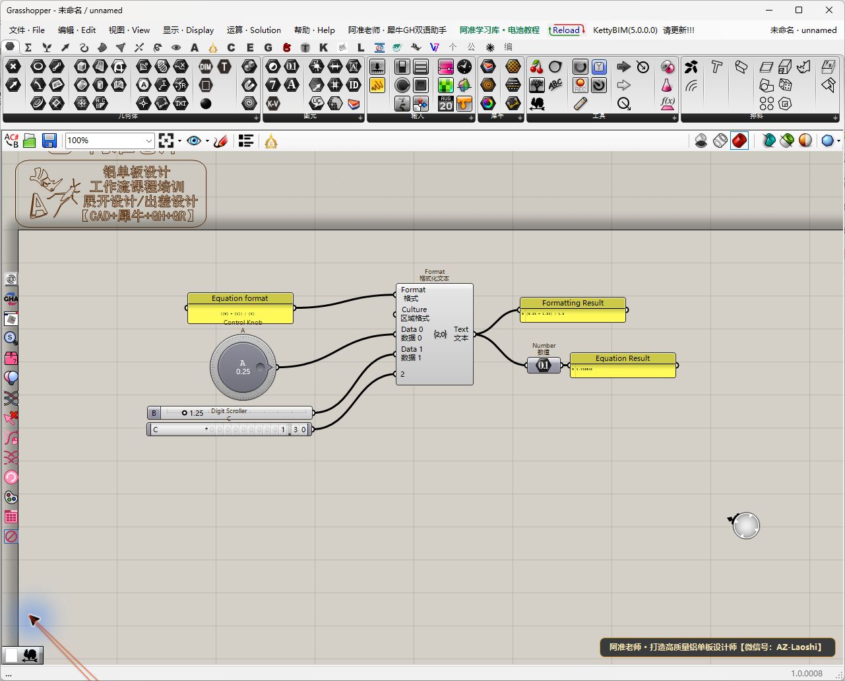This screenshot has width=845, height=681.
Task: Open the 运算 · Solution menu
Action: coord(254,30)
